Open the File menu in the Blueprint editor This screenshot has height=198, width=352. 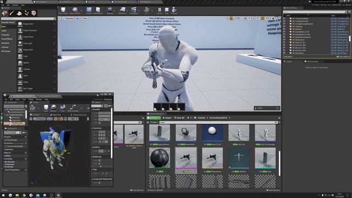coord(6,99)
